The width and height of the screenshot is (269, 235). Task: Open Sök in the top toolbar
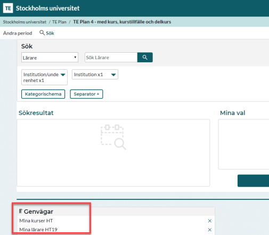coord(47,33)
